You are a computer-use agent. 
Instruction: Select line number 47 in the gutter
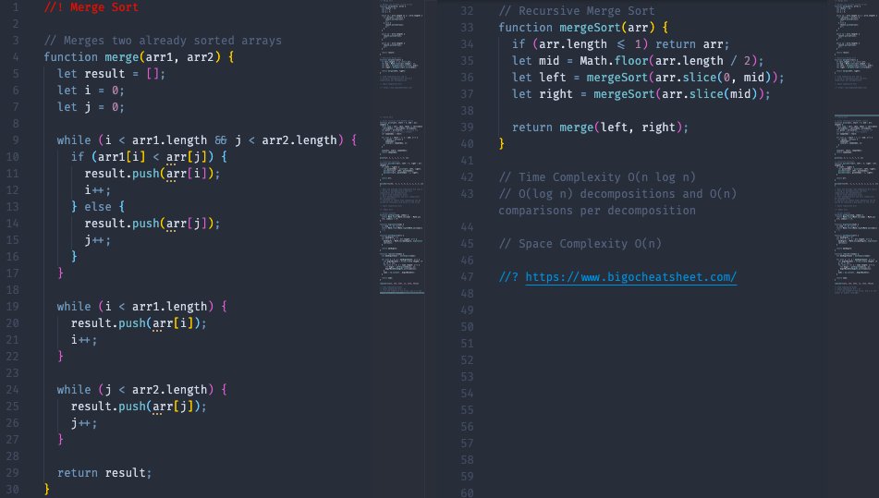[x=467, y=277]
